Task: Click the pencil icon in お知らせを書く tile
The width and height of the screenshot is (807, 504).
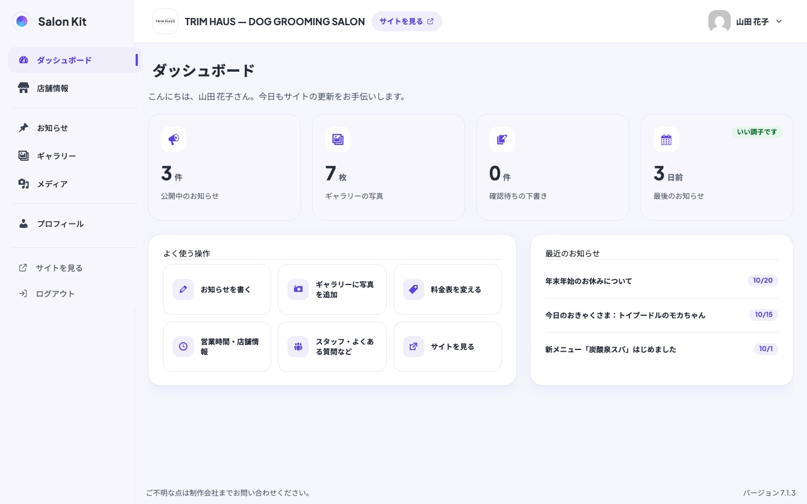Action: (183, 290)
